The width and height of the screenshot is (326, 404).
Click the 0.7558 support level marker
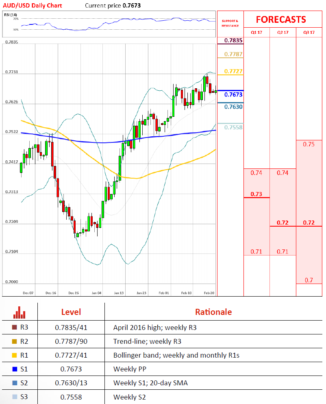[x=233, y=127]
